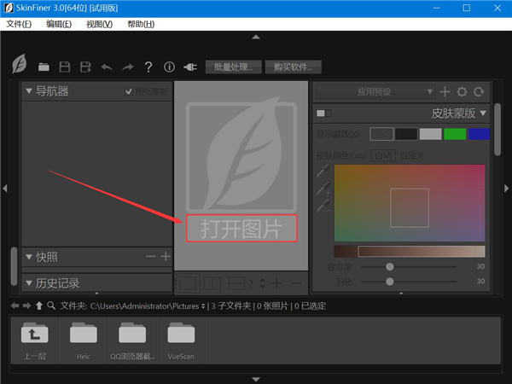Image resolution: width=512 pixels, height=384 pixels.
Task: Open the 视图(V) menu
Action: (x=99, y=24)
